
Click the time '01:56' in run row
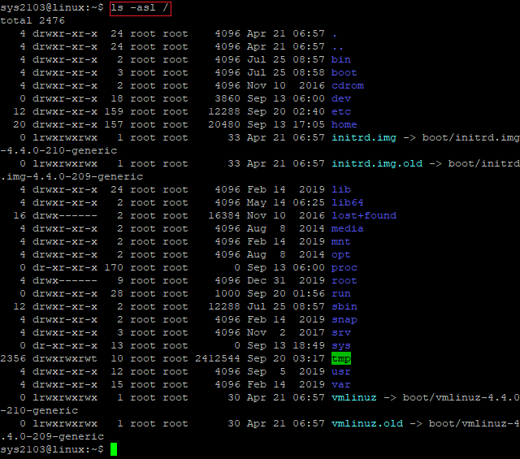[x=309, y=293]
